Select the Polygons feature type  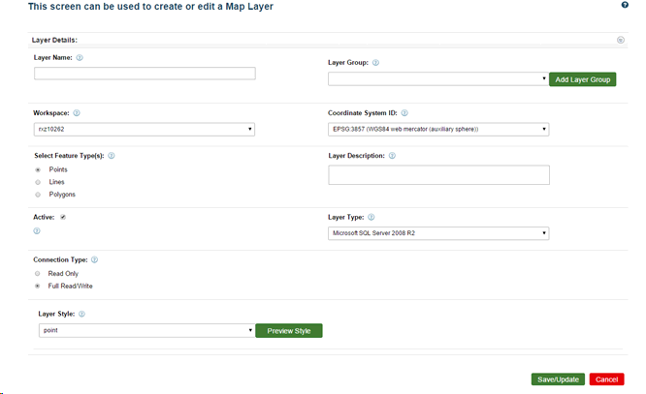pos(38,195)
